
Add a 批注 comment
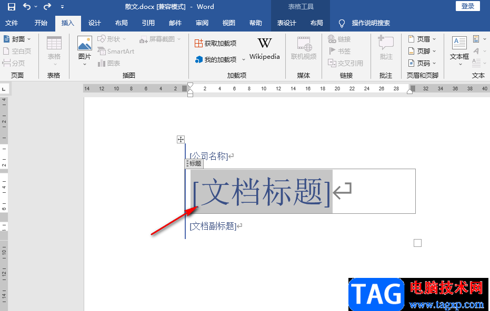[386, 48]
